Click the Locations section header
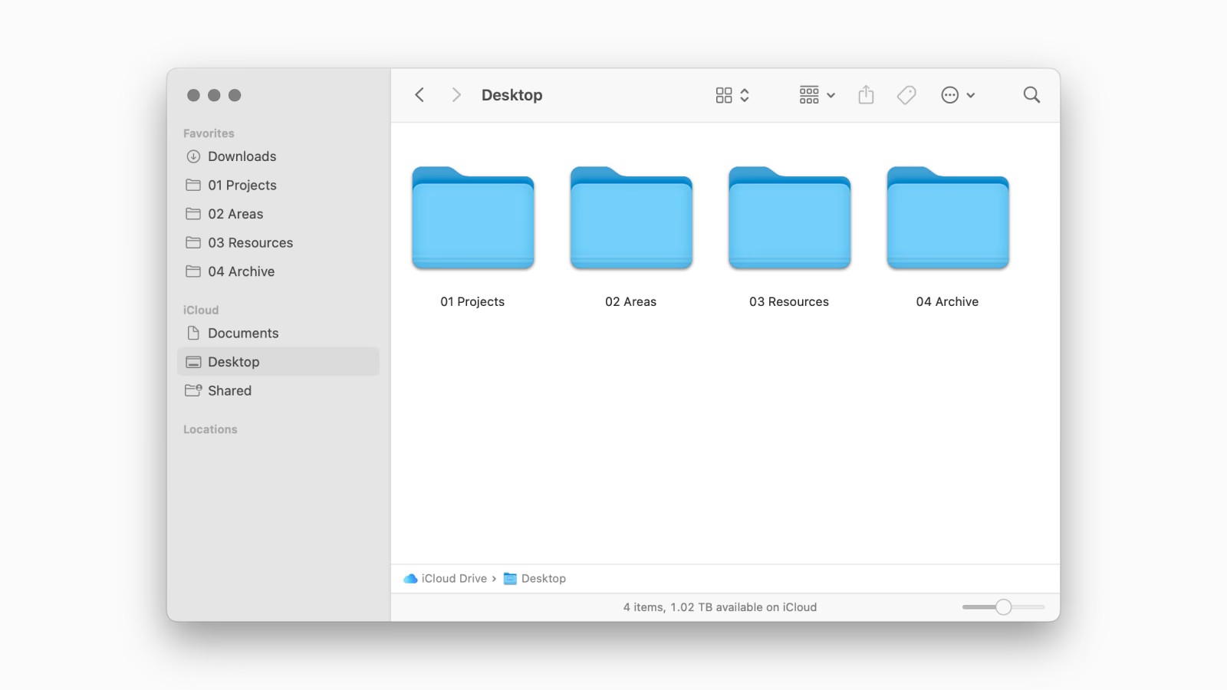The image size is (1227, 690). click(x=210, y=429)
